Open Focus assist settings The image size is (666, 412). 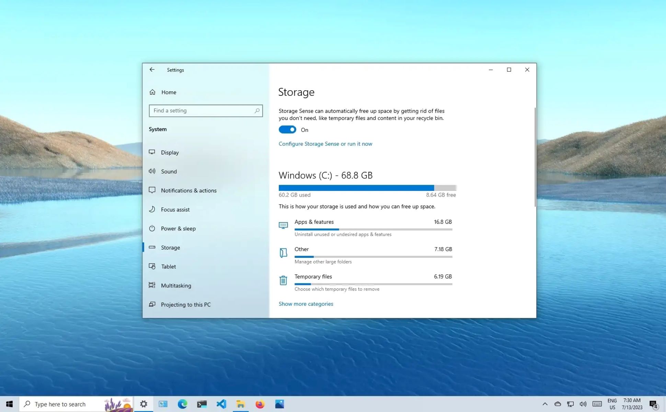[x=175, y=209]
